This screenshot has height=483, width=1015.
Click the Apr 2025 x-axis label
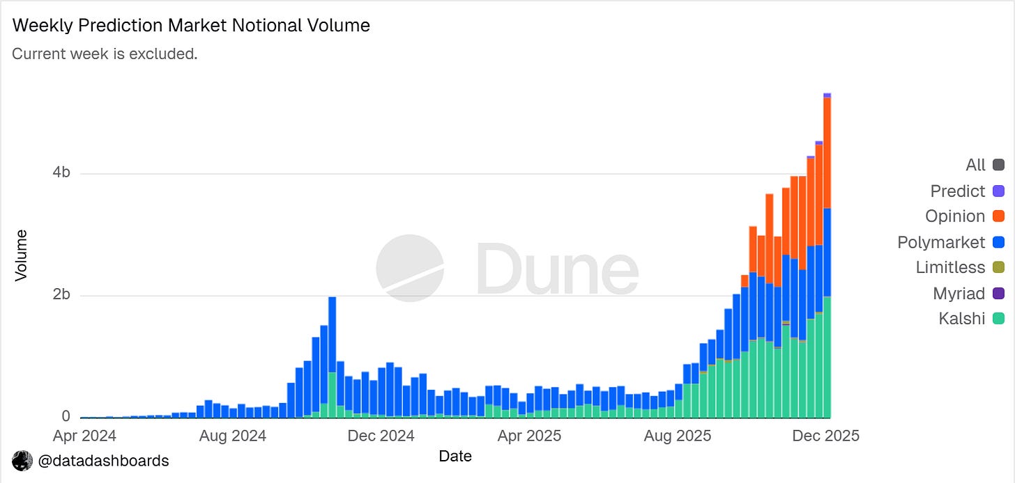[x=528, y=436]
